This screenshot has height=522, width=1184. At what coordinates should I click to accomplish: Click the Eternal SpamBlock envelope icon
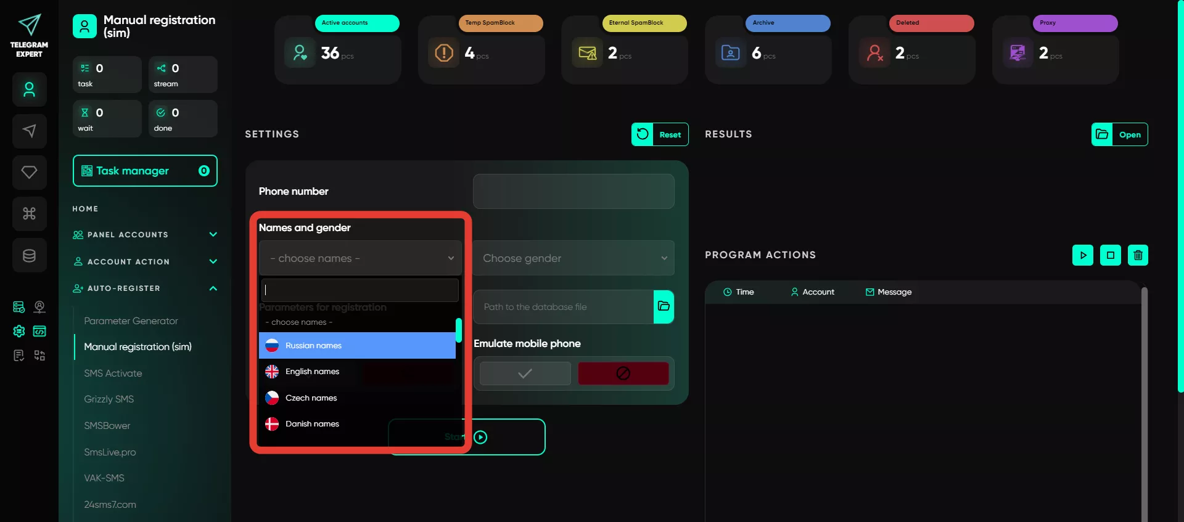[587, 52]
